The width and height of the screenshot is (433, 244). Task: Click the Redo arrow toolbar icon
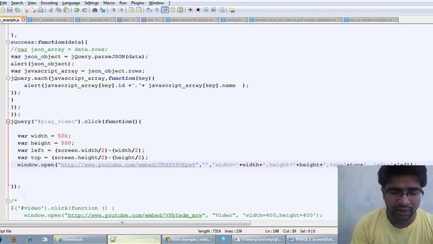pyautogui.click(x=85, y=10)
